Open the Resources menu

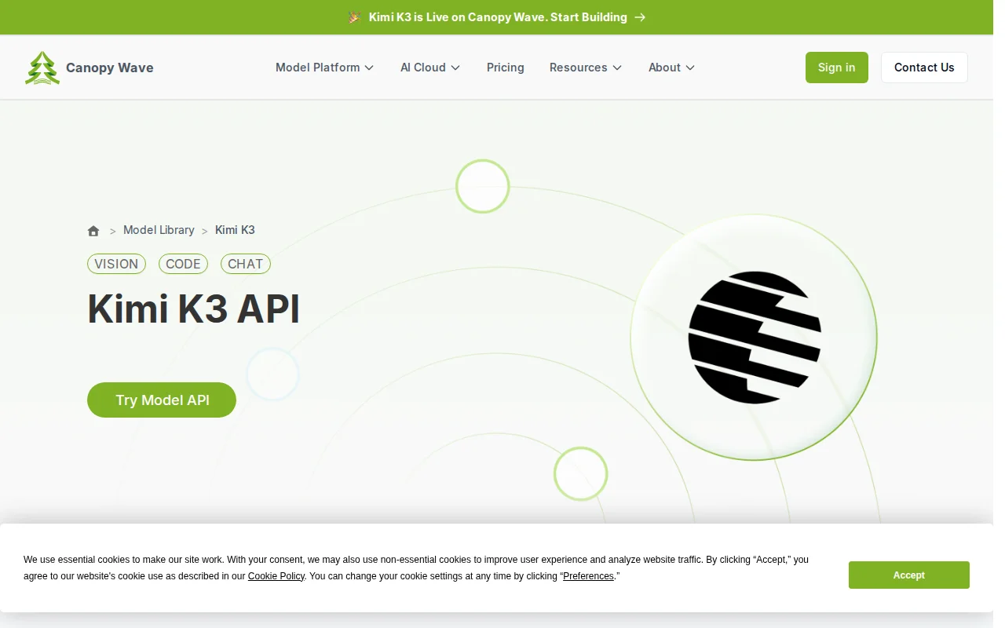(x=586, y=68)
